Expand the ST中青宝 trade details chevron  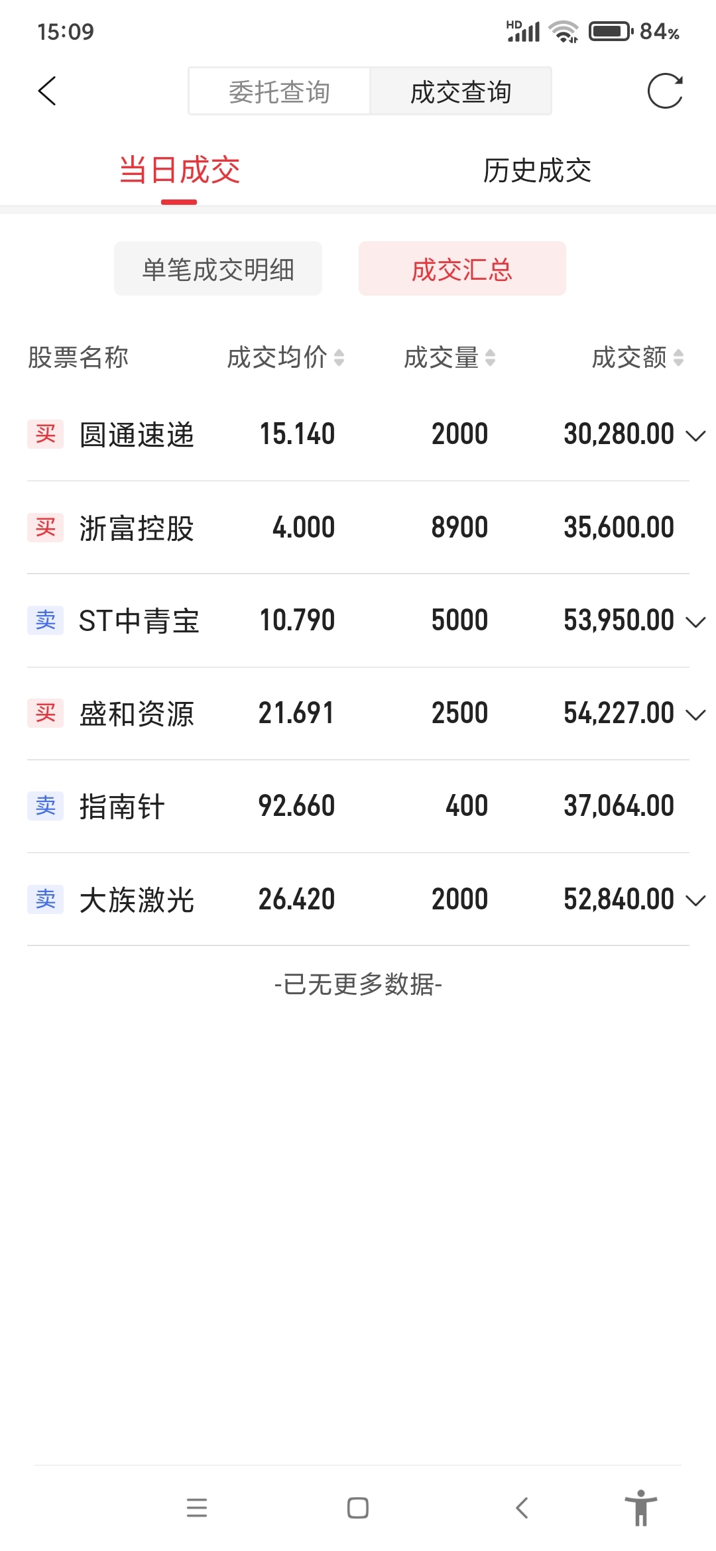click(x=695, y=622)
